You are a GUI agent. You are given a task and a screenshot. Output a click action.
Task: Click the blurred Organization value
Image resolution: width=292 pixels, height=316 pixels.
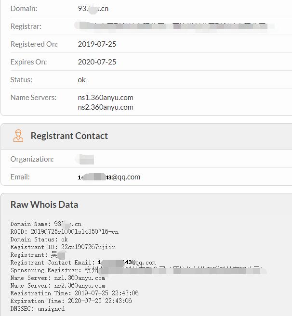[x=86, y=159]
